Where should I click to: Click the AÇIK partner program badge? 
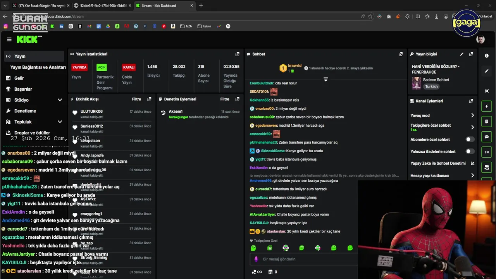click(102, 67)
